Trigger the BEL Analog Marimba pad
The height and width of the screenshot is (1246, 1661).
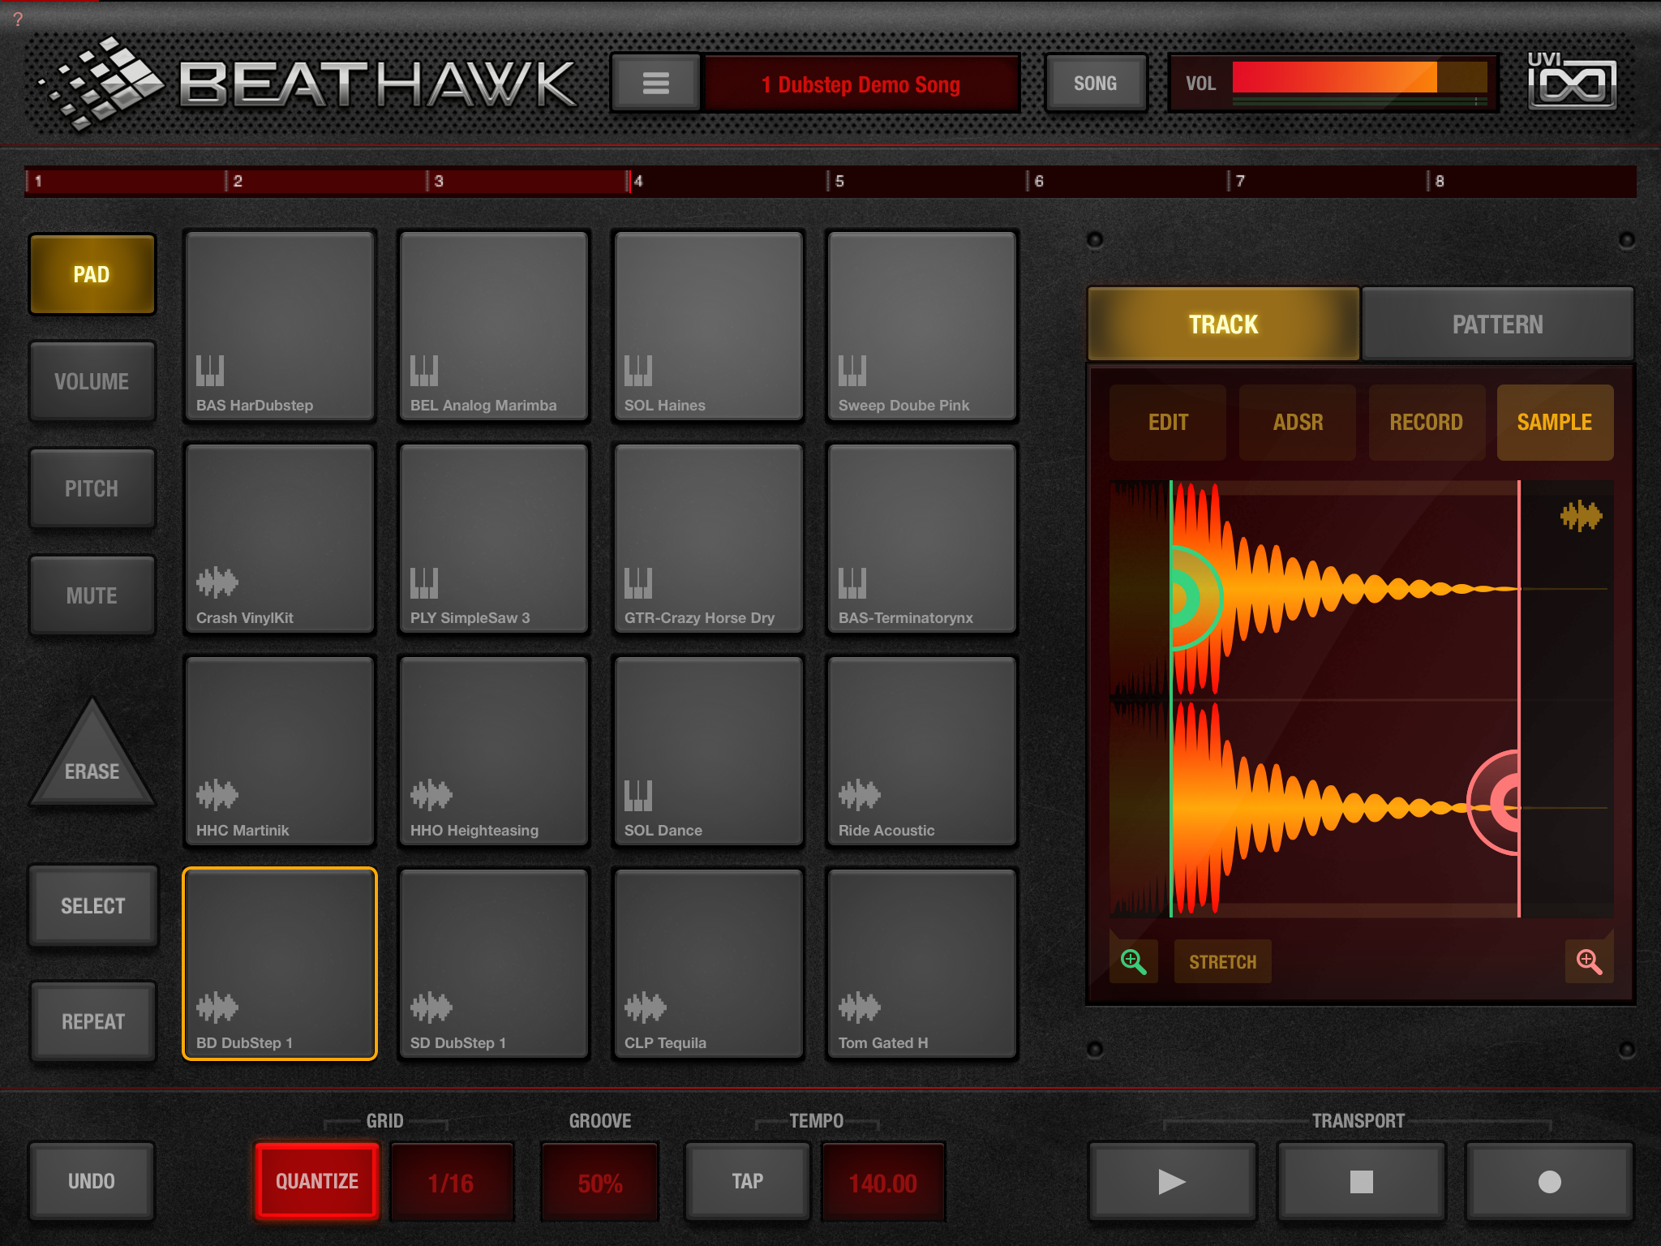[494, 325]
